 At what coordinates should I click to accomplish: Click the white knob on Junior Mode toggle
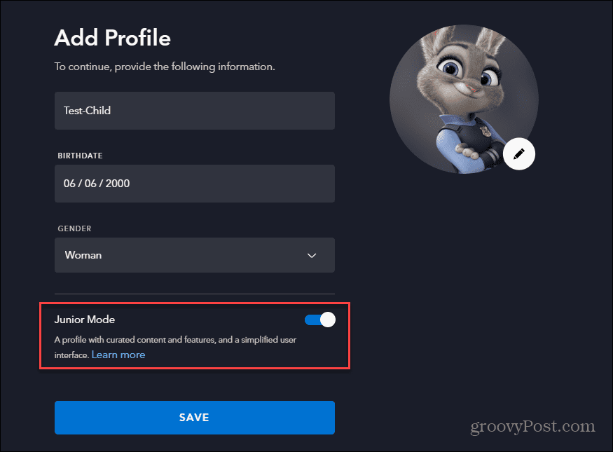point(326,320)
